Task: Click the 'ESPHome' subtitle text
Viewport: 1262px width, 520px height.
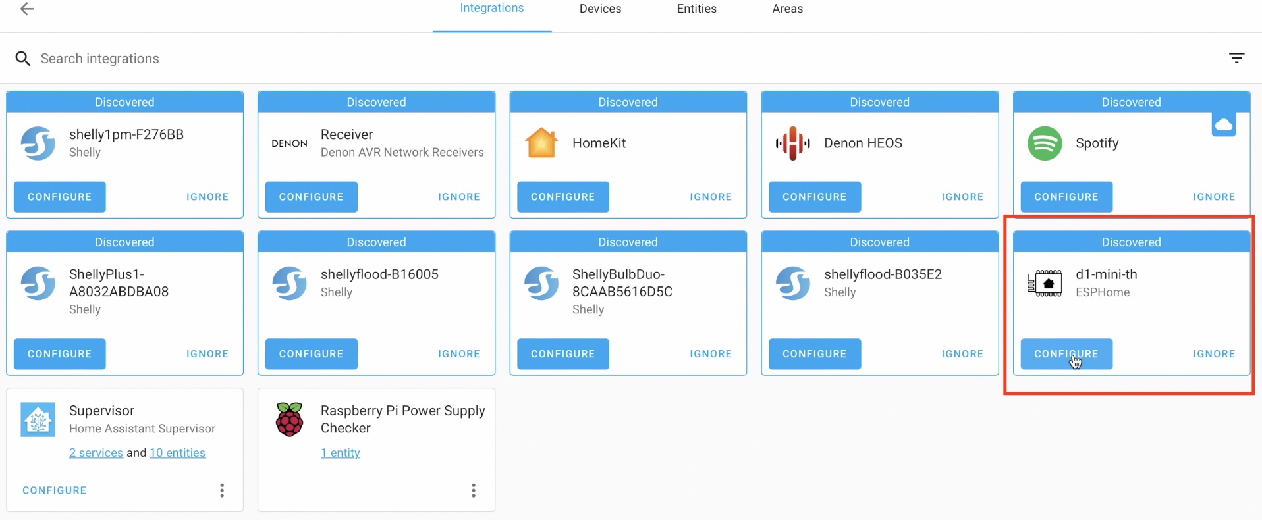Action: [x=1103, y=292]
